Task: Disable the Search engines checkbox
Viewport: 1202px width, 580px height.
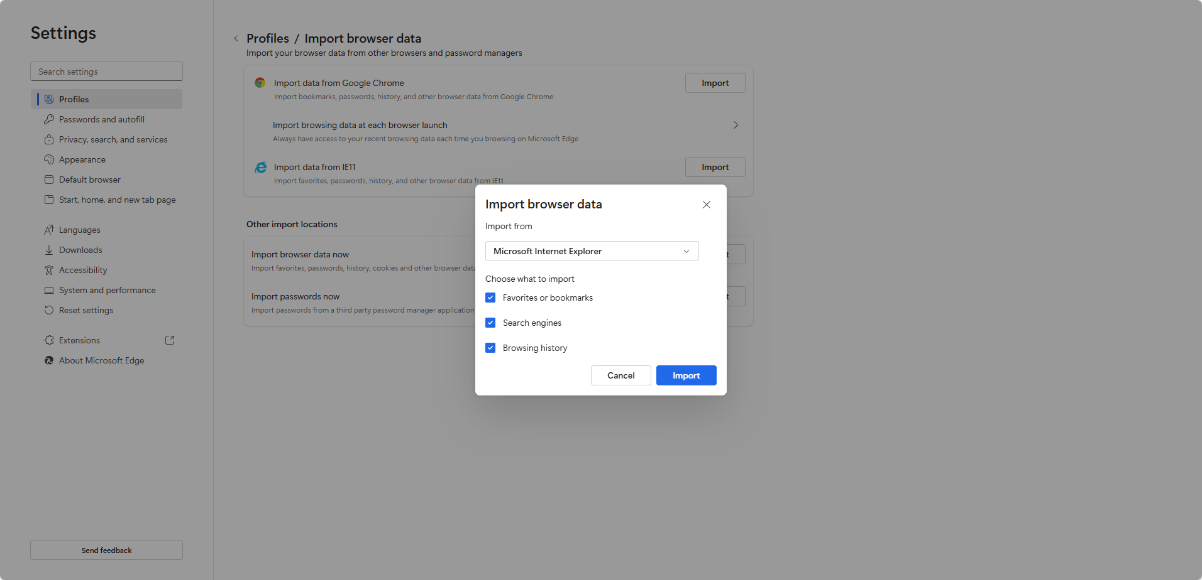Action: pos(490,323)
